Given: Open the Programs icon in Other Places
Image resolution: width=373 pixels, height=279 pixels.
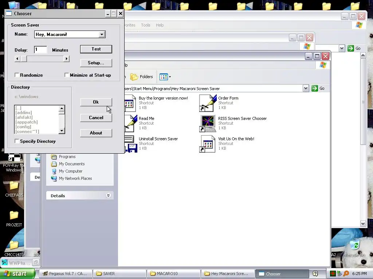Looking at the screenshot, I should pyautogui.click(x=54, y=157).
